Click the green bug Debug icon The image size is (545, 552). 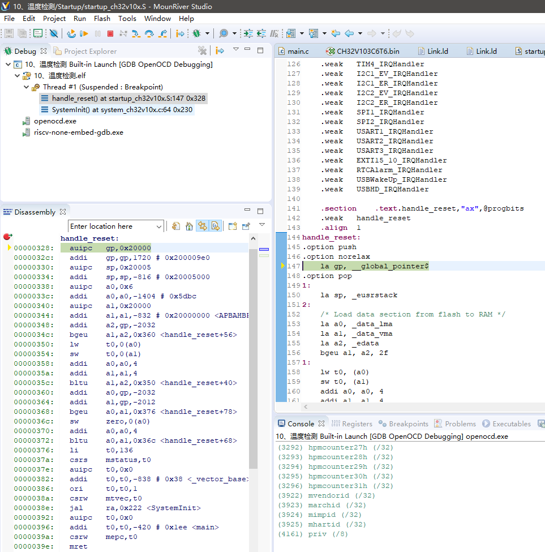coord(196,34)
